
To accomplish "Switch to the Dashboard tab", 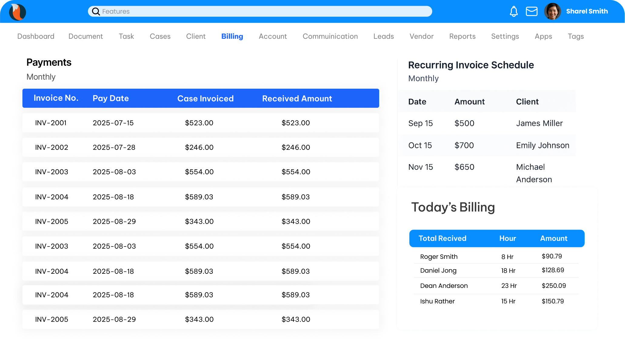I will 36,36.
